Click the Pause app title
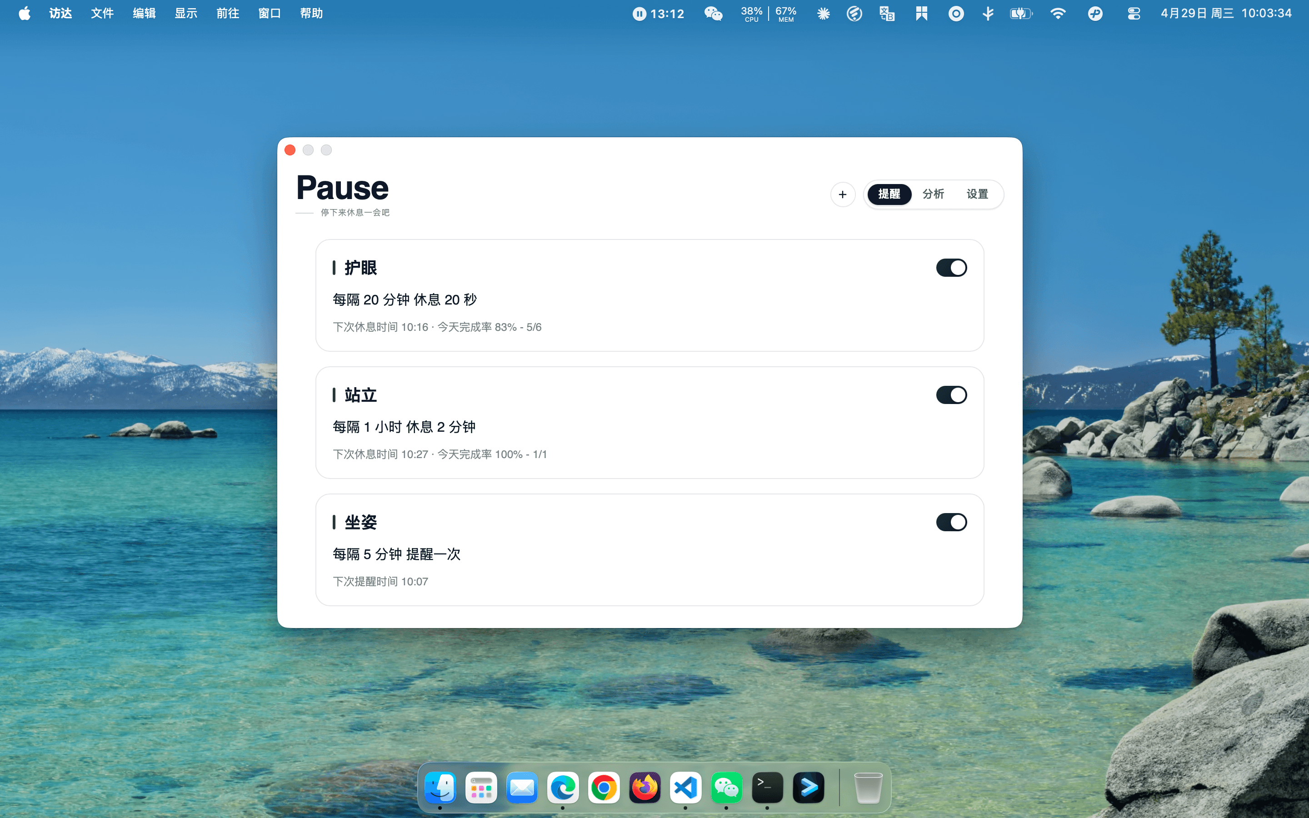 click(x=342, y=188)
